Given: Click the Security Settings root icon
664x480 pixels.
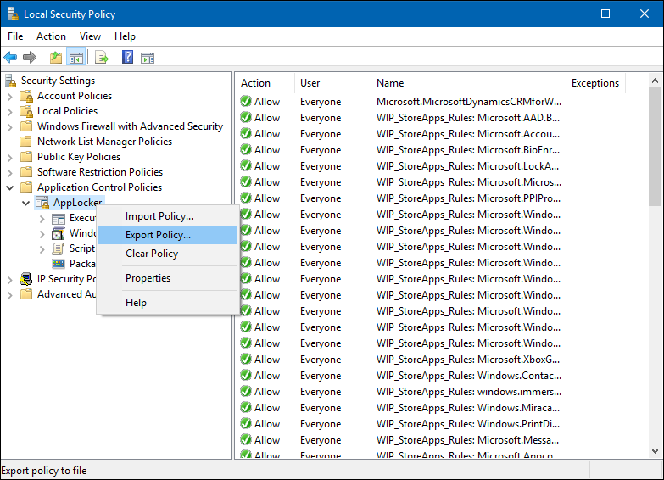Looking at the screenshot, I should [11, 81].
